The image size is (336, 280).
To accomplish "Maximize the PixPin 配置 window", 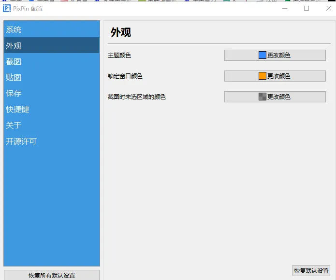I will (307, 8).
